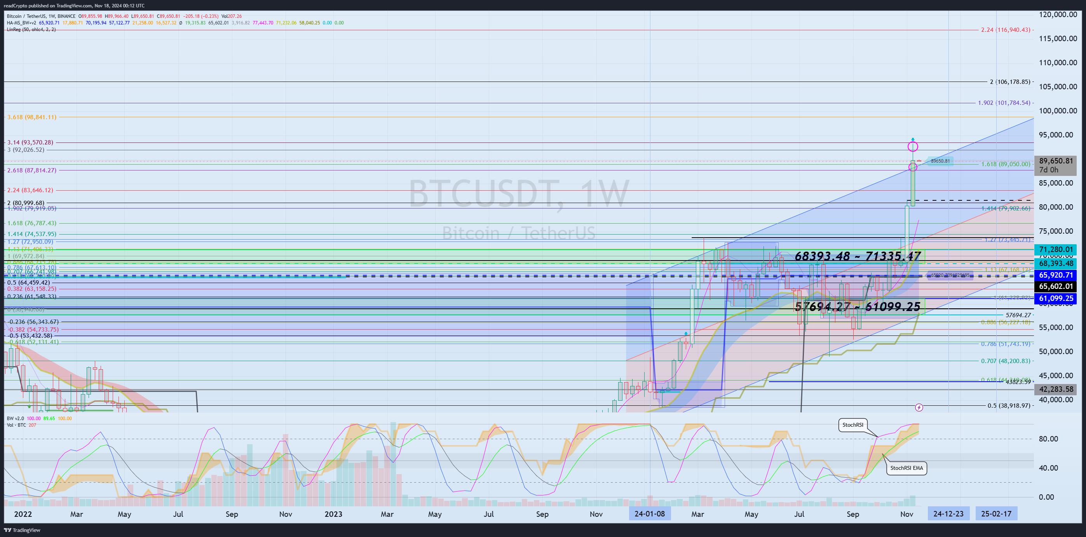Click the blue 65,920.71 price label
The width and height of the screenshot is (1086, 537).
pos(1056,275)
